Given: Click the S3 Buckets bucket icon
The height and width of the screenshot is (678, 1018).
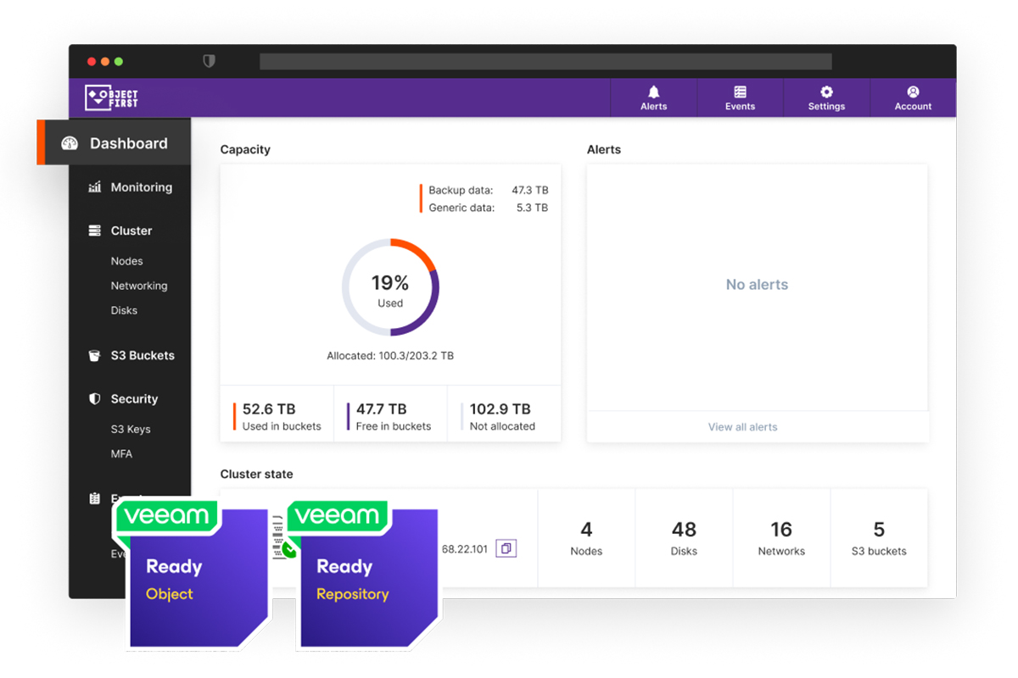Looking at the screenshot, I should pyautogui.click(x=95, y=355).
